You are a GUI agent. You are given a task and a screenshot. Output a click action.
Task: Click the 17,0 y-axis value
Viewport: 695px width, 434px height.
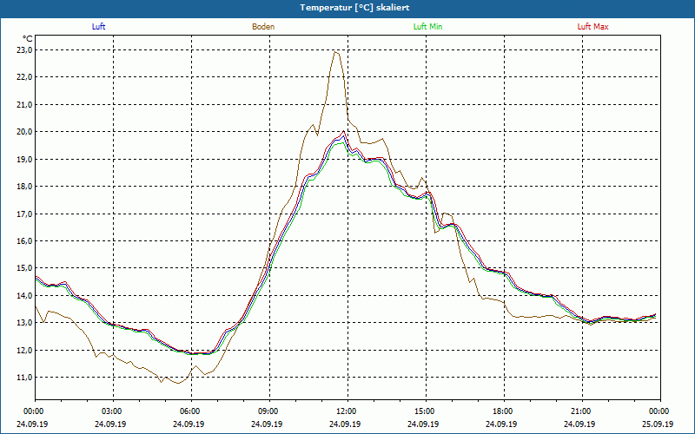[25, 214]
